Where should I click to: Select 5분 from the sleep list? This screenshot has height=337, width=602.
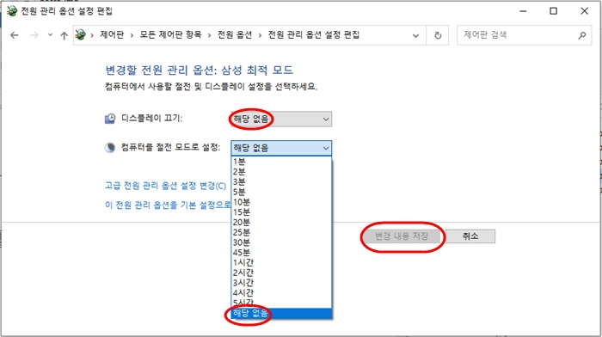click(x=281, y=192)
